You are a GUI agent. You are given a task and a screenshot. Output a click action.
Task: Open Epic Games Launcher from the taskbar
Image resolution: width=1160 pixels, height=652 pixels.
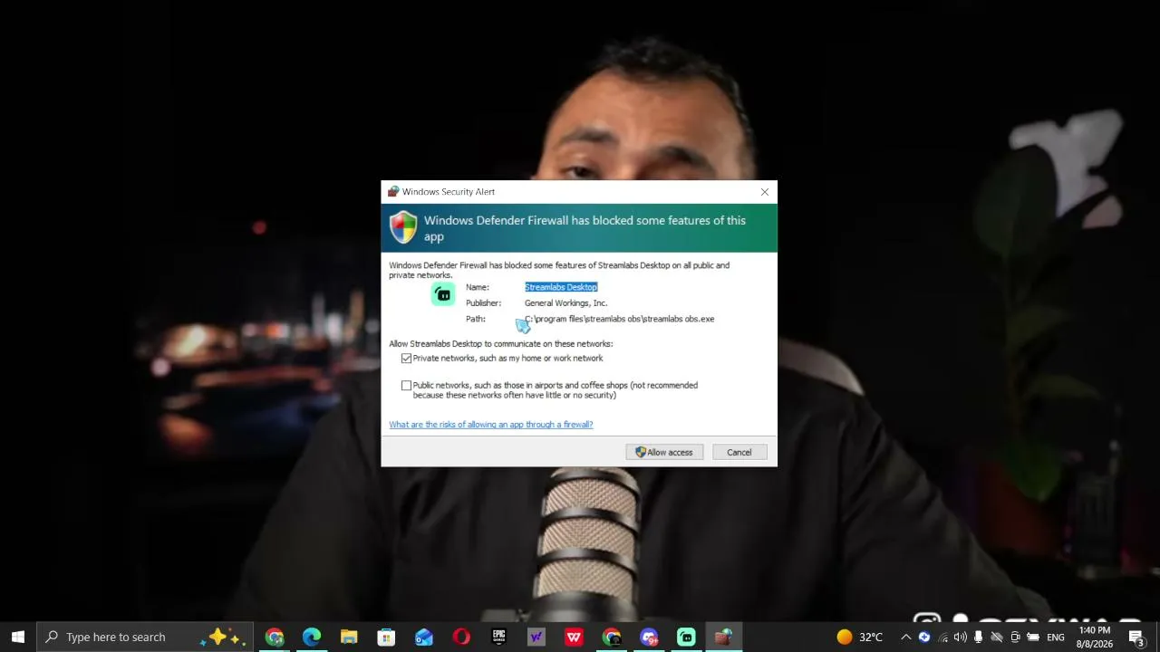[498, 637]
